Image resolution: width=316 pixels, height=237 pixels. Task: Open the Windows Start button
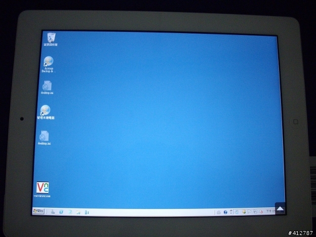coord(39,211)
